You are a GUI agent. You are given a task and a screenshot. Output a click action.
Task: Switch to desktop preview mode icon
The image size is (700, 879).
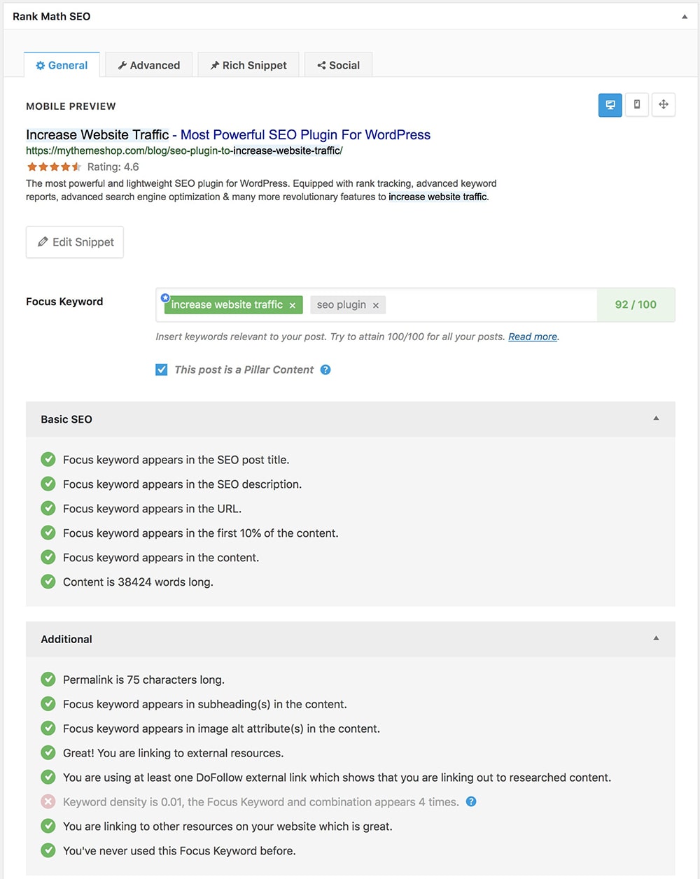[x=610, y=105]
